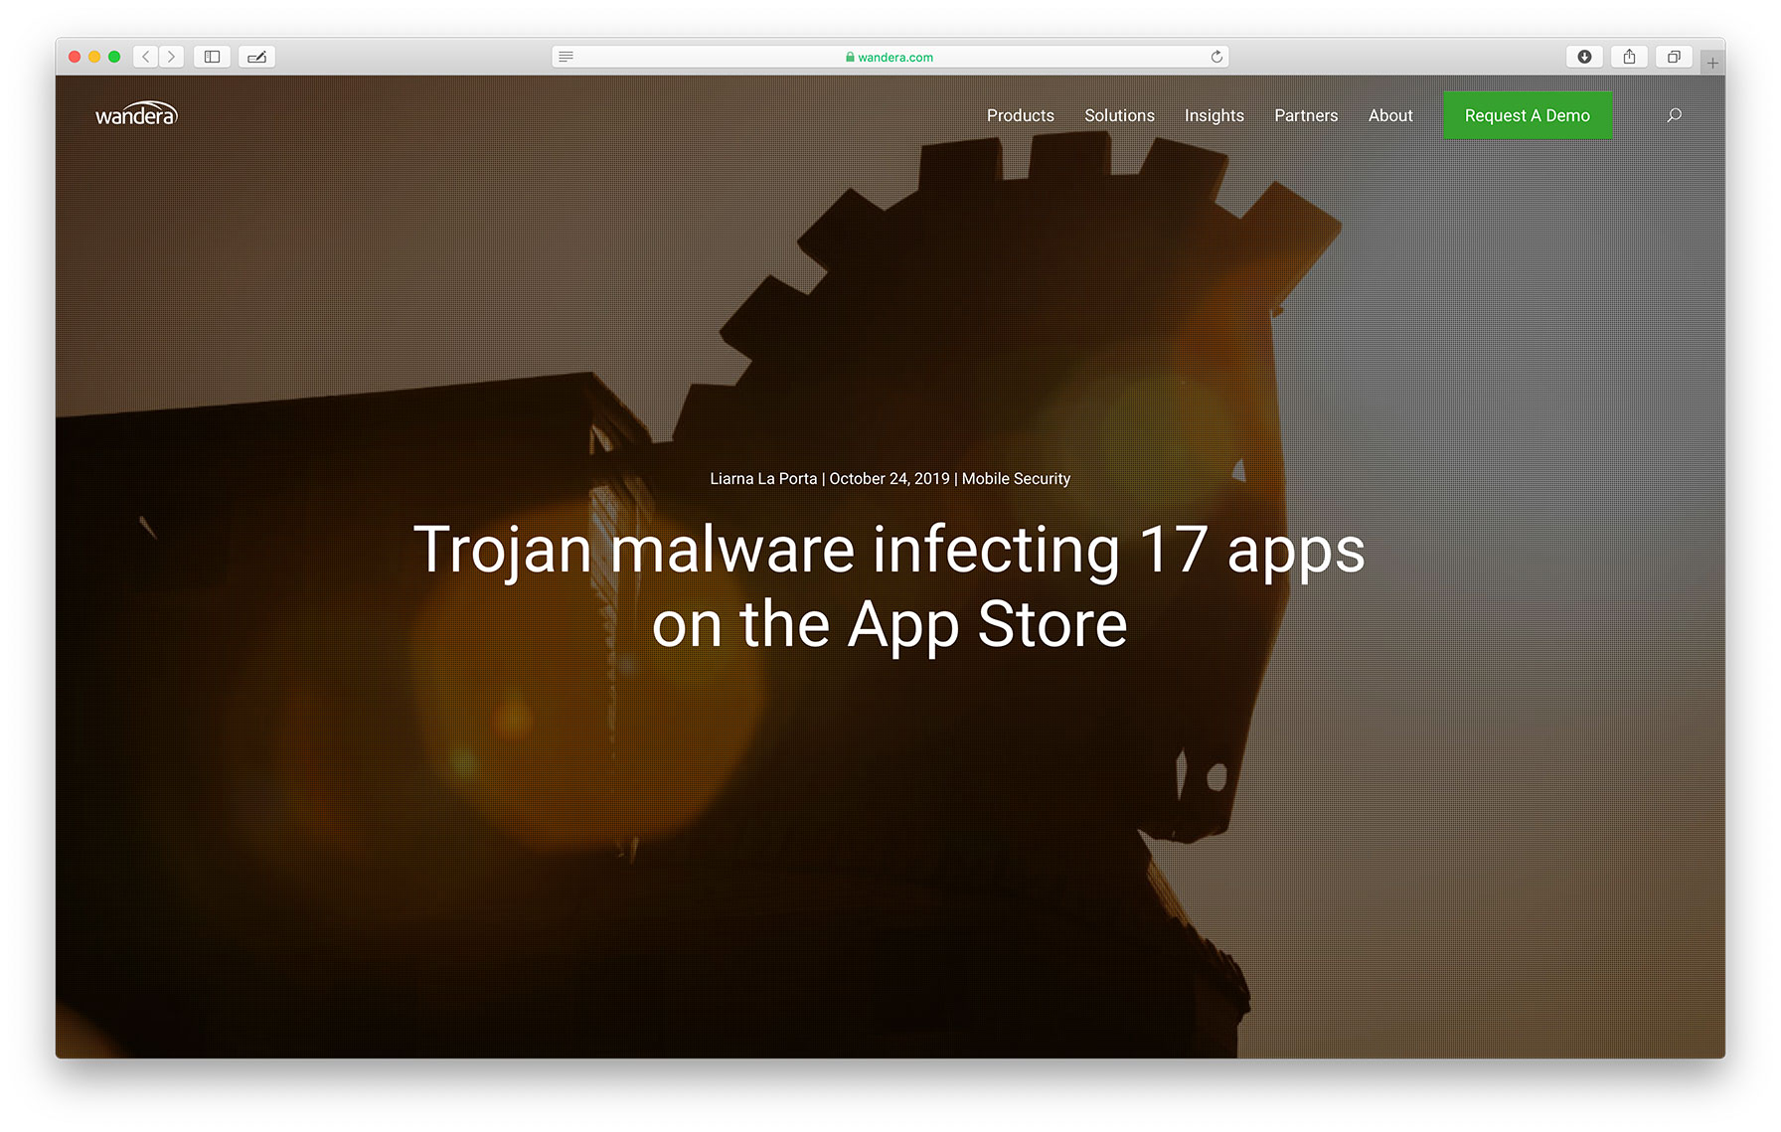Click the 'Trojan malware infecting 17 apps' headline

tap(890, 586)
